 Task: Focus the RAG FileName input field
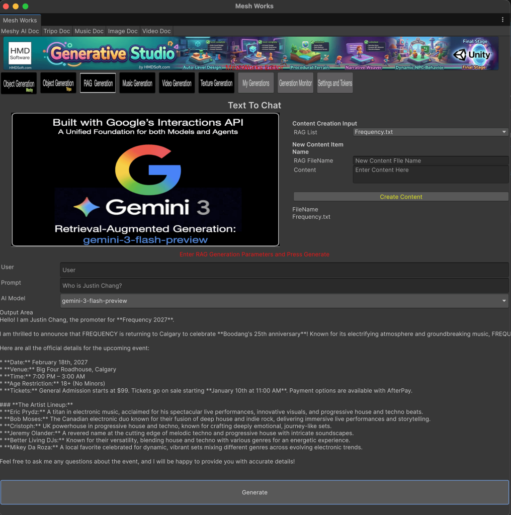tap(431, 160)
